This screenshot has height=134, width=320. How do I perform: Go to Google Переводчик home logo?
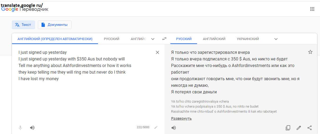pos(25,9)
